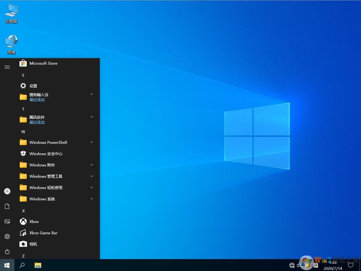
Task: Open Windows 安全中心 (Security Center)
Action: coord(46,154)
